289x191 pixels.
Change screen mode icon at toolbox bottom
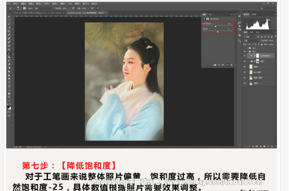[x=9, y=116]
